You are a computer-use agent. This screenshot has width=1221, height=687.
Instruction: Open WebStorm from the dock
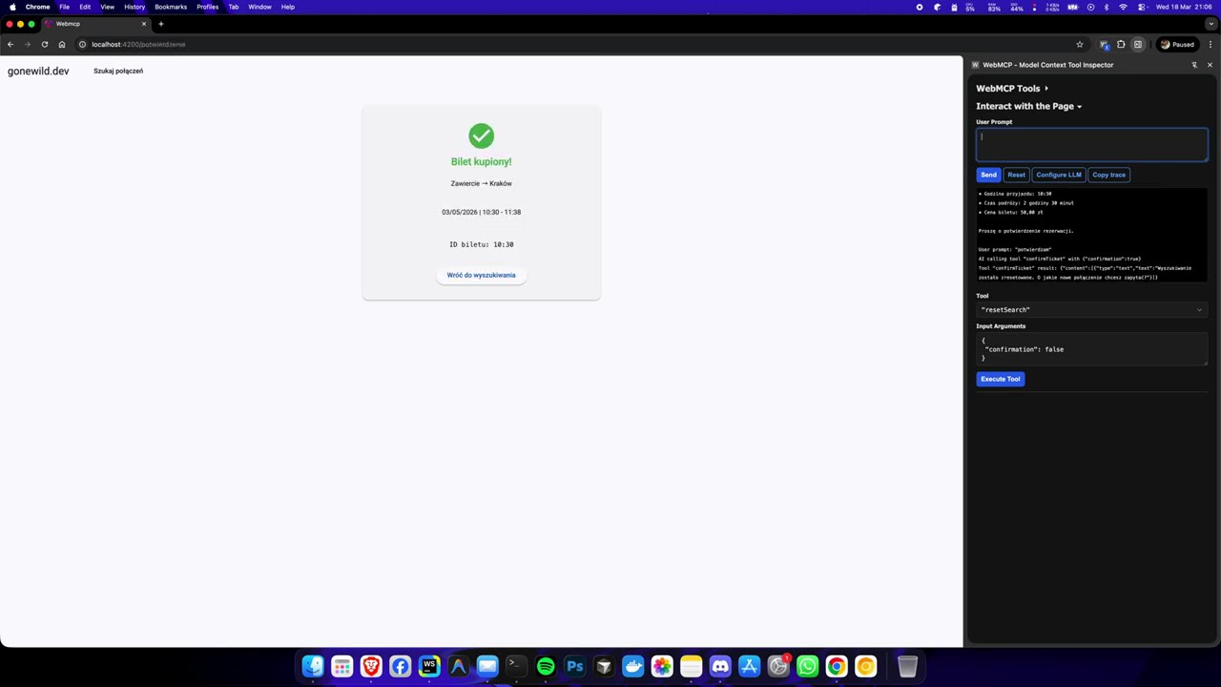coord(429,666)
